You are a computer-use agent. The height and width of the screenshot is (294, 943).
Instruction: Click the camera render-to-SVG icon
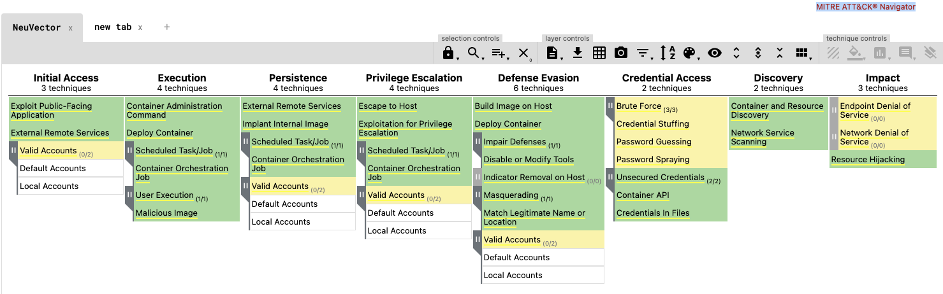click(x=621, y=53)
